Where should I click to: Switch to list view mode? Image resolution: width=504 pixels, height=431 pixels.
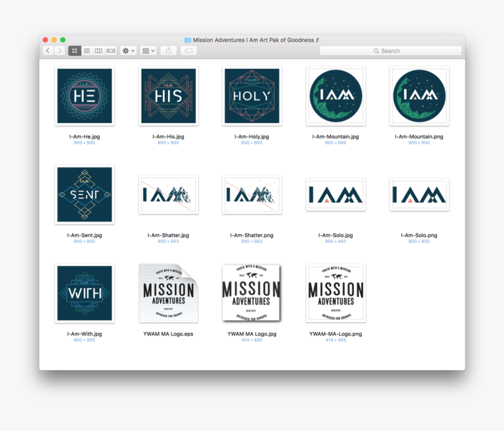pos(87,51)
